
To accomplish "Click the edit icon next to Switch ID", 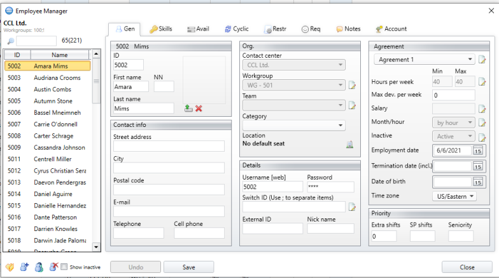I will [352, 207].
